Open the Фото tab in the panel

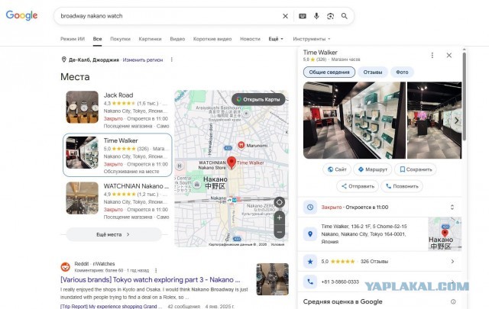click(x=402, y=72)
